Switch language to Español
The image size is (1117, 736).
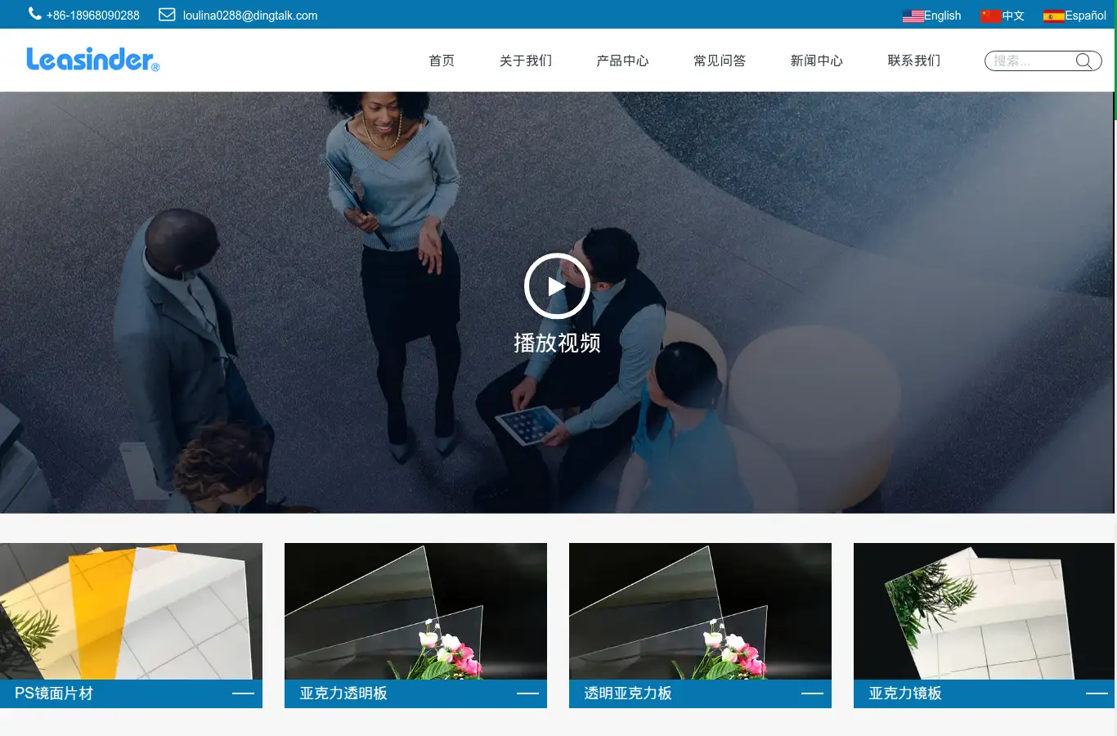click(1085, 16)
